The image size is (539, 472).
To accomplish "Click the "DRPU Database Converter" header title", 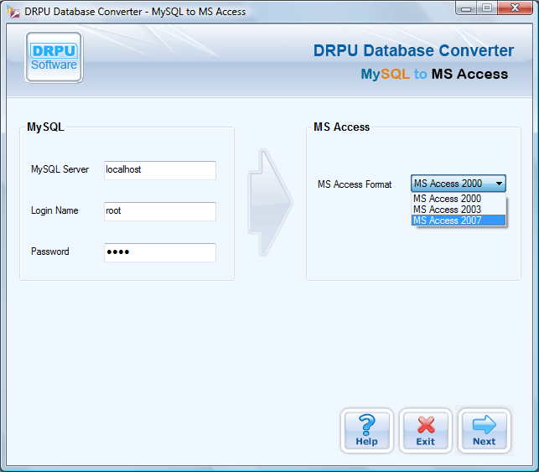I will click(413, 50).
